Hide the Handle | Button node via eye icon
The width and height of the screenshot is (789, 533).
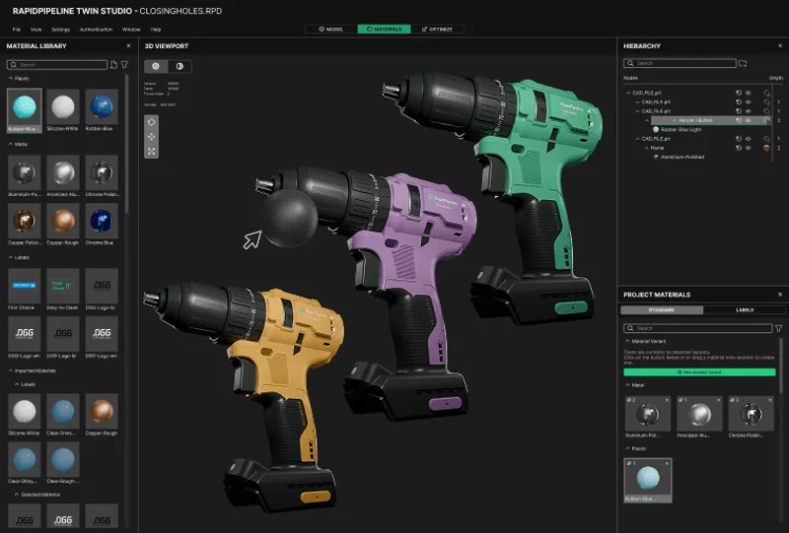coord(749,119)
